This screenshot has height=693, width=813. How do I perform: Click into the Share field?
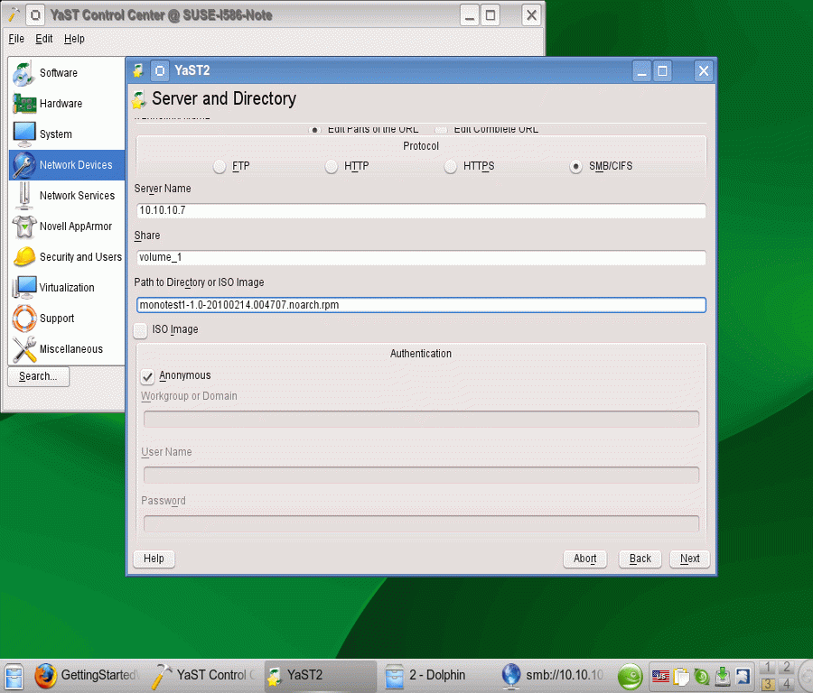click(421, 257)
